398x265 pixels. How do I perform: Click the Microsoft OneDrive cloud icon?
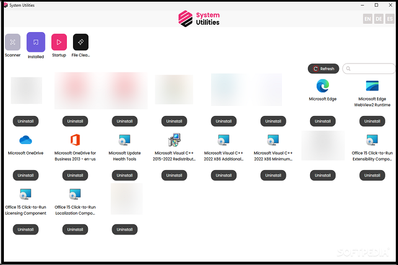(x=26, y=140)
